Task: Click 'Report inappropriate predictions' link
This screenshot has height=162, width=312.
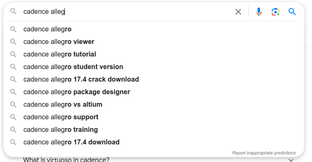Action: 264,153
